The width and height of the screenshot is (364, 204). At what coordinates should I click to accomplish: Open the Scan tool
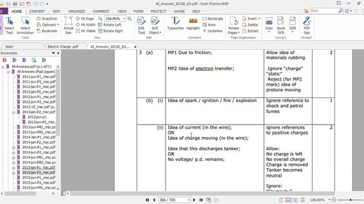(269, 25)
